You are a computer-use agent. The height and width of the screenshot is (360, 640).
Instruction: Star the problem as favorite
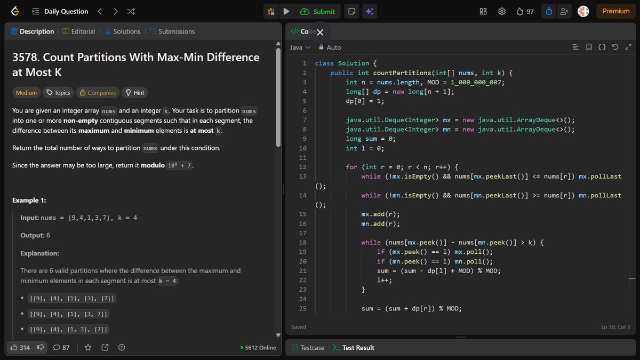(x=88, y=348)
